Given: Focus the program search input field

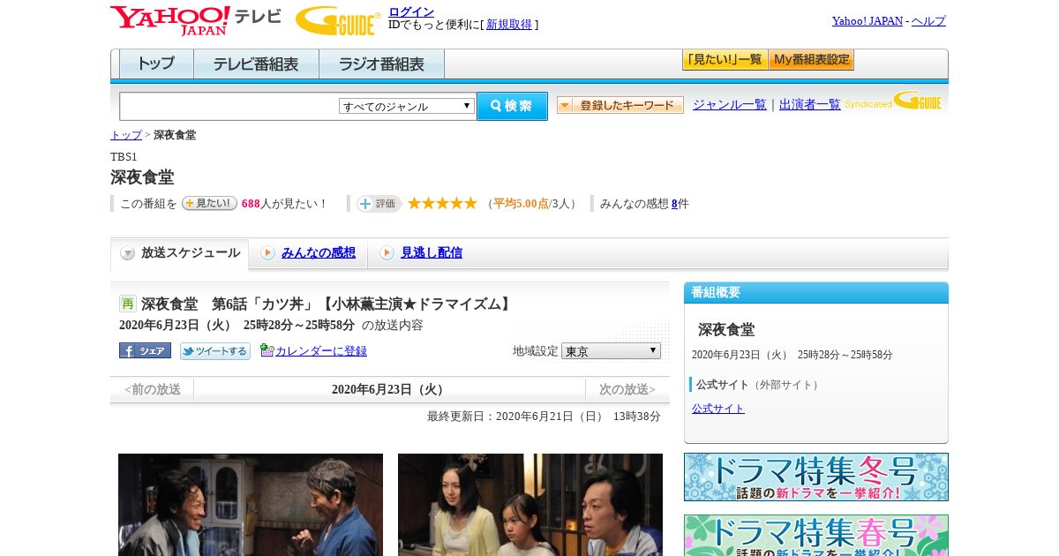Looking at the screenshot, I should (x=229, y=106).
